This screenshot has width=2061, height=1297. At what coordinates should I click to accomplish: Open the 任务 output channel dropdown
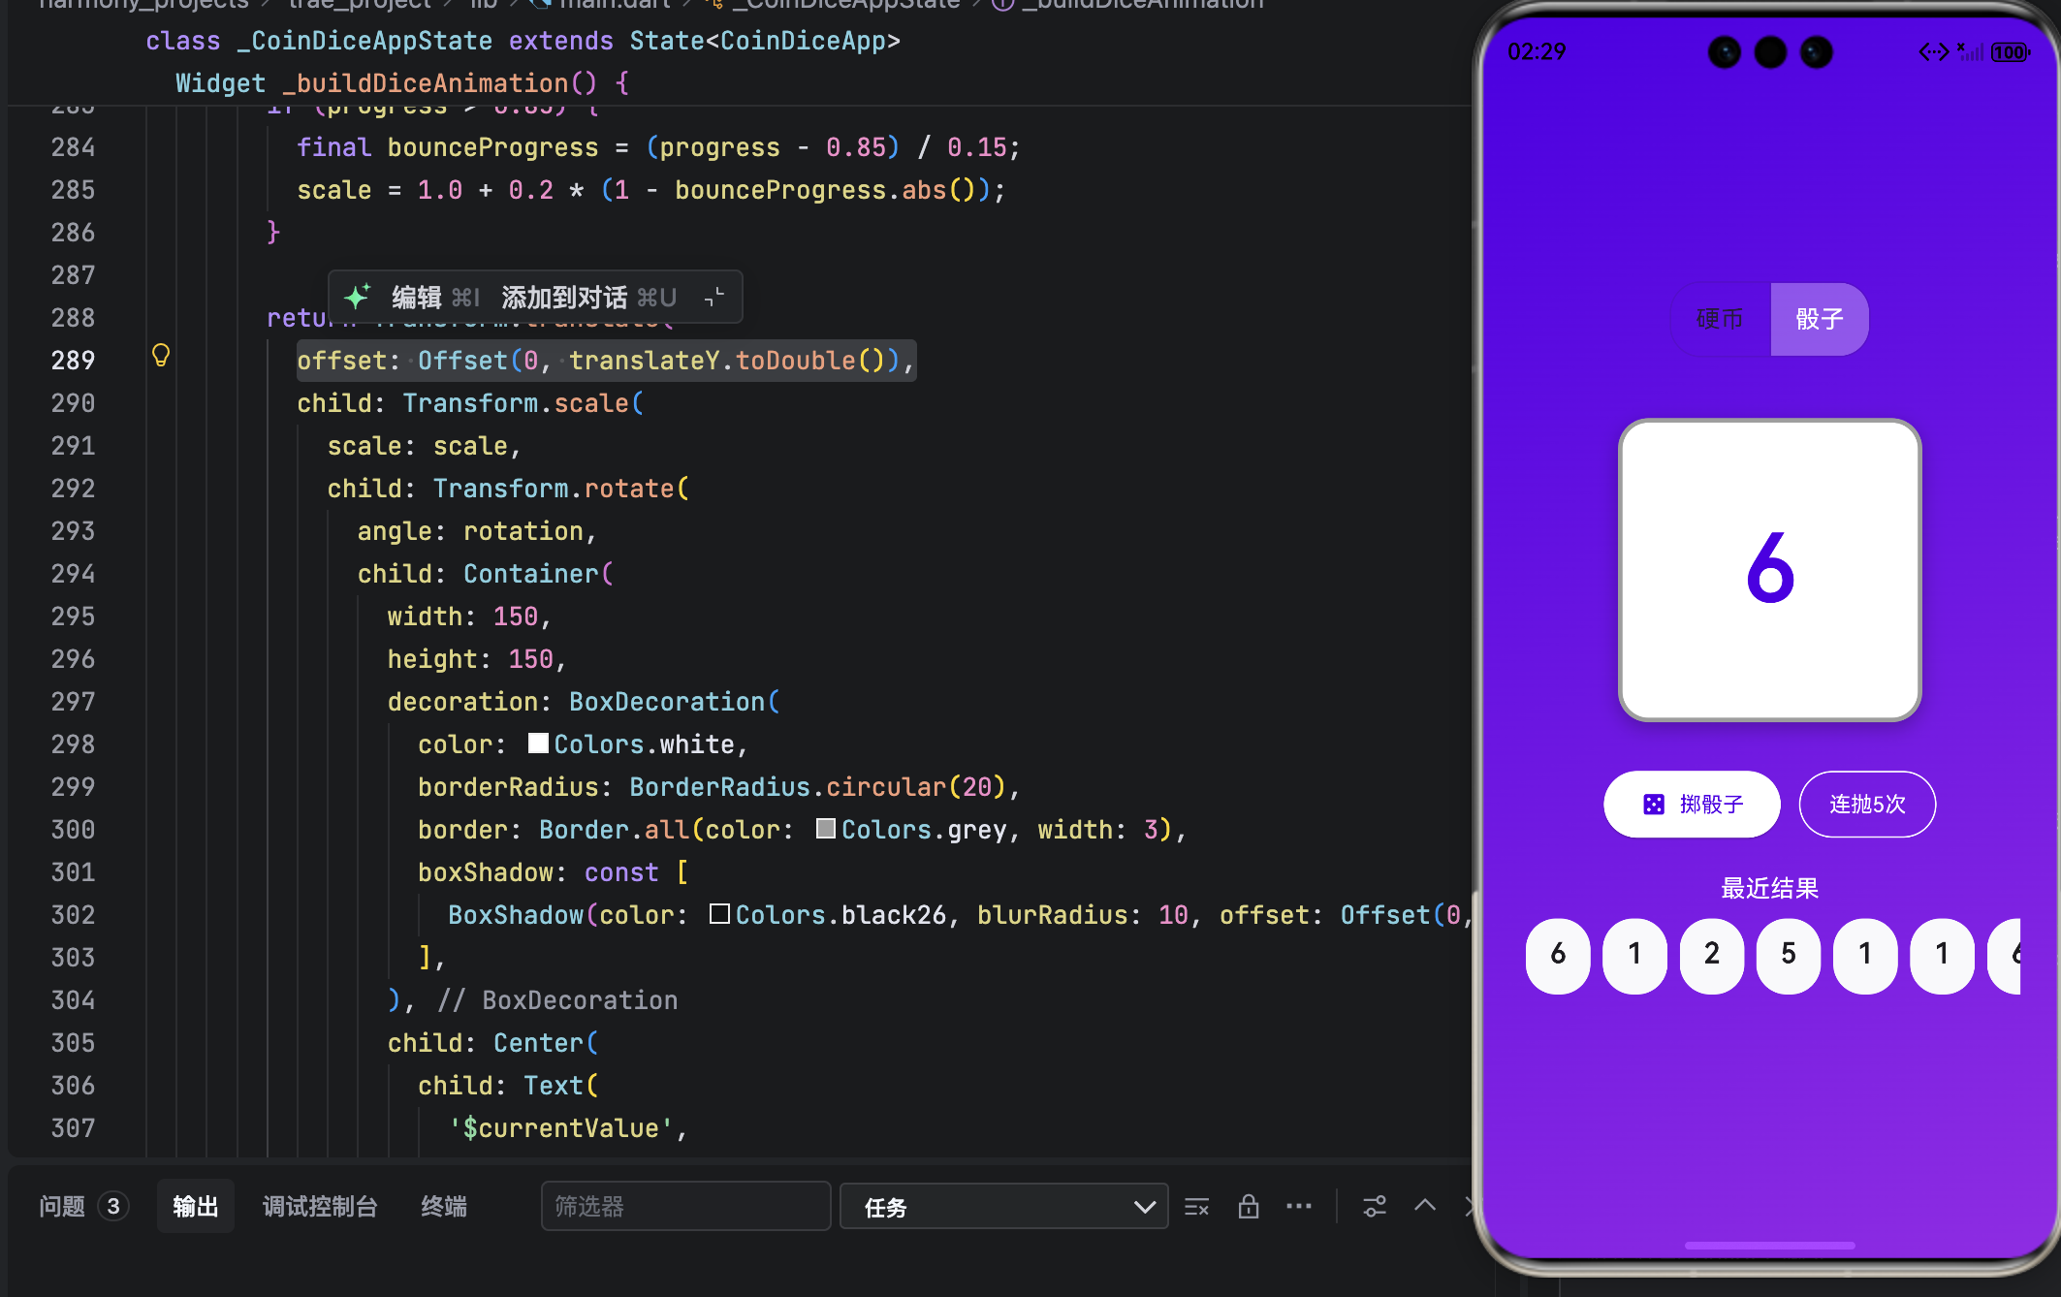pyautogui.click(x=1003, y=1207)
